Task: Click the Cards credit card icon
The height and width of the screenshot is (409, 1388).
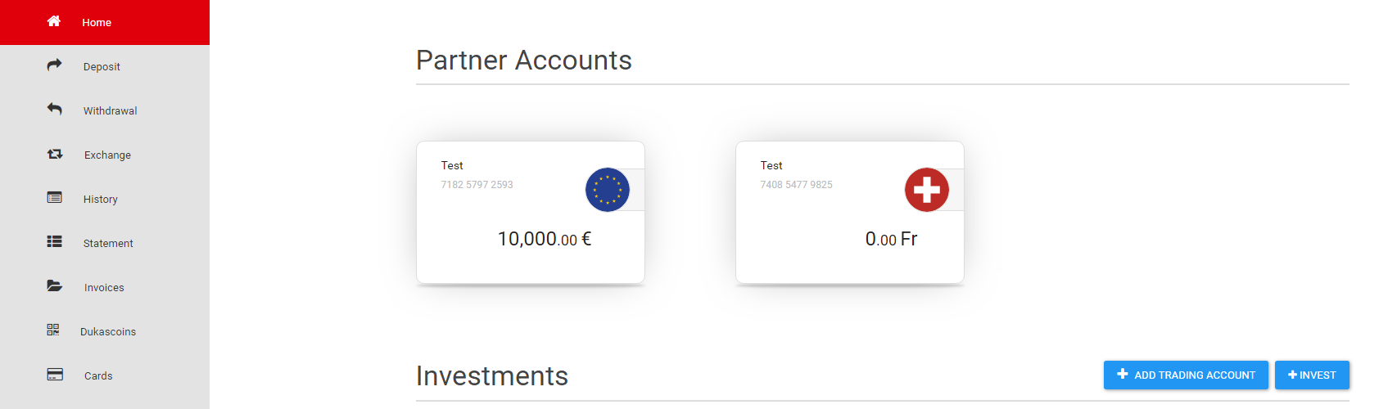Action: 55,374
